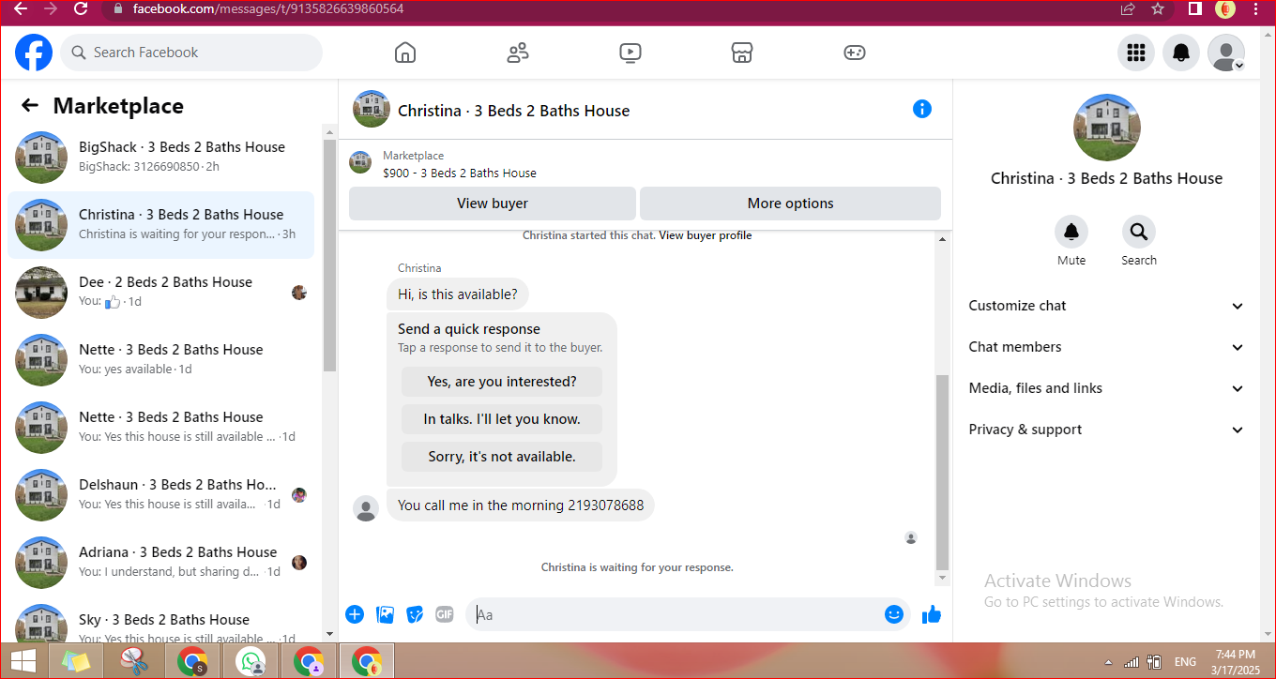
Task: Open the BigShack 3 Beds 2 Baths conversation
Action: (161, 158)
